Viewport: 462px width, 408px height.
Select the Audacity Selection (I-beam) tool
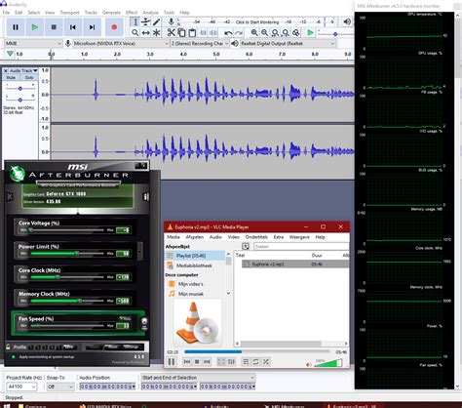135,21
